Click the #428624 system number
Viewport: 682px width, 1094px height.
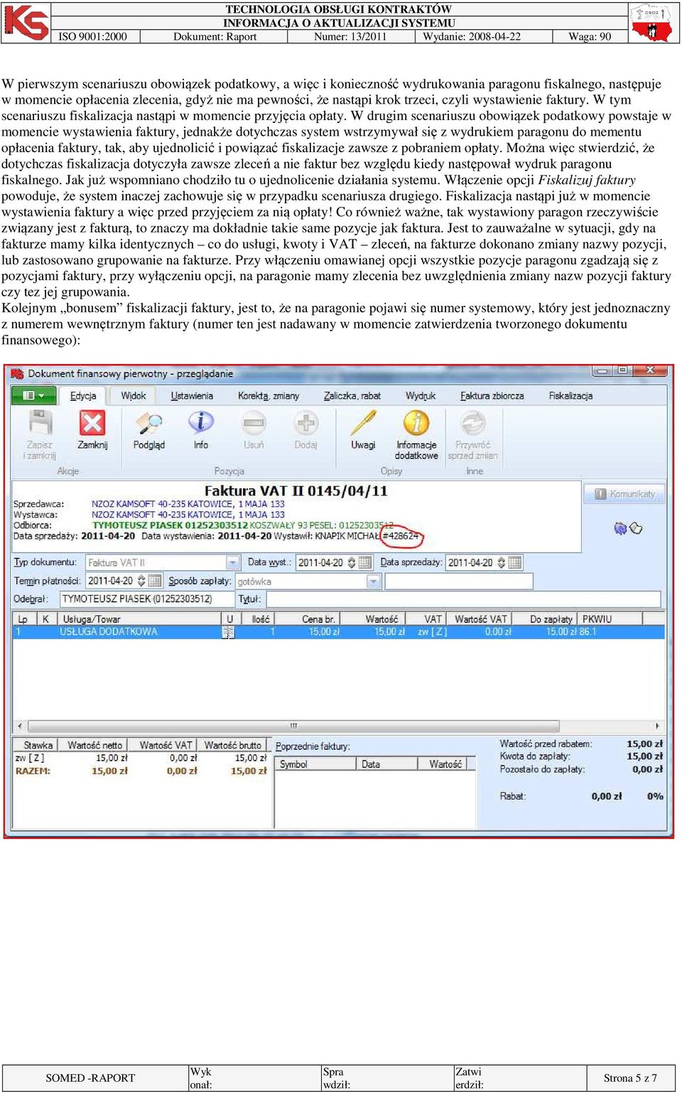click(x=401, y=536)
